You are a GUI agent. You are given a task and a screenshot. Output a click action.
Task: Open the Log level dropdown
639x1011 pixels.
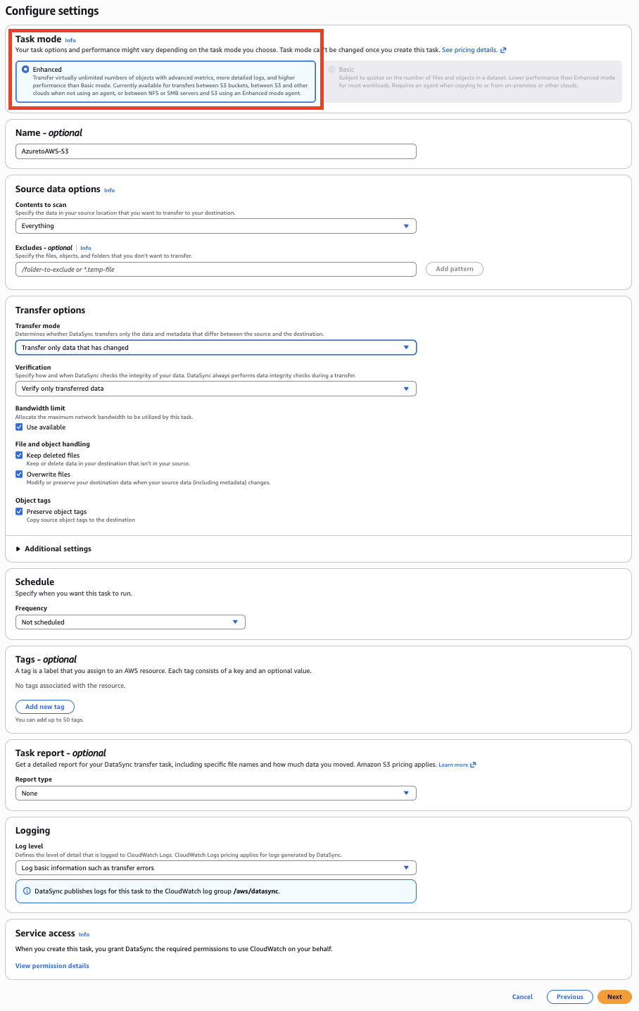point(216,868)
